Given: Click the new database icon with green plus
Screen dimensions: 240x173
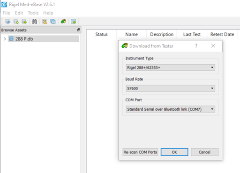Looking at the screenshot, I should pyautogui.click(x=16, y=21).
